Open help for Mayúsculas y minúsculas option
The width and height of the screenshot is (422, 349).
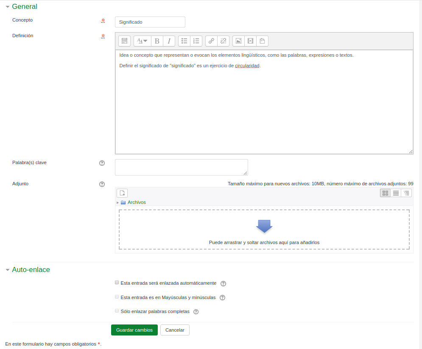(x=222, y=298)
